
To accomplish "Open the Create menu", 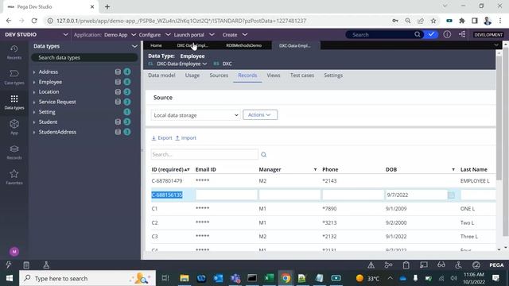I will [235, 35].
